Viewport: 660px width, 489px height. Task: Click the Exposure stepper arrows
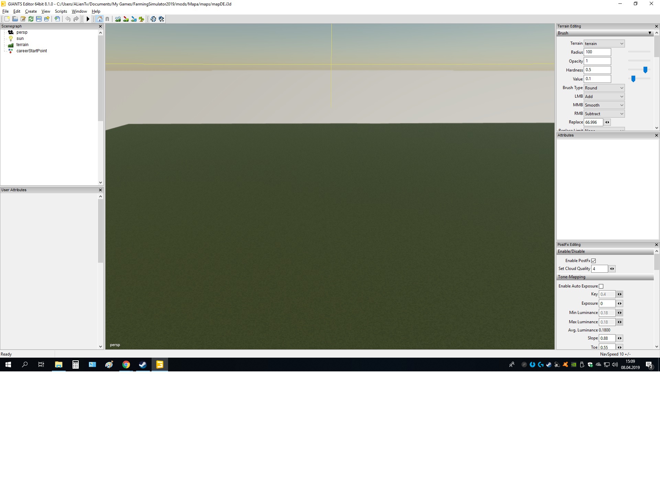point(620,303)
